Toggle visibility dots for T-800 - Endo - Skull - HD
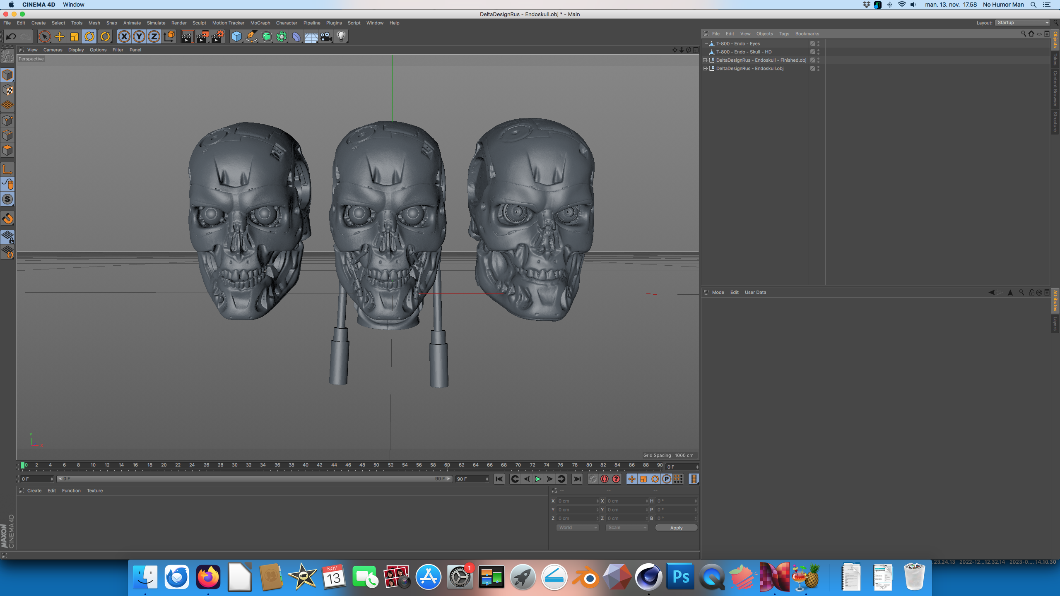Image resolution: width=1060 pixels, height=596 pixels. 819,52
